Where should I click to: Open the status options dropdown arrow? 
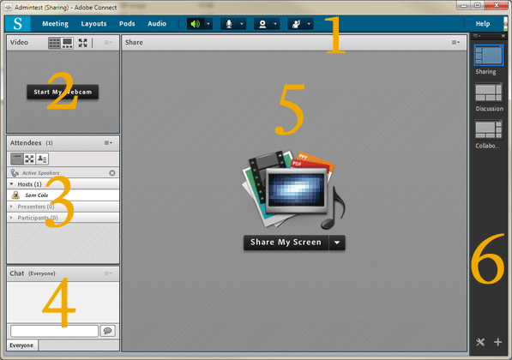[309, 24]
